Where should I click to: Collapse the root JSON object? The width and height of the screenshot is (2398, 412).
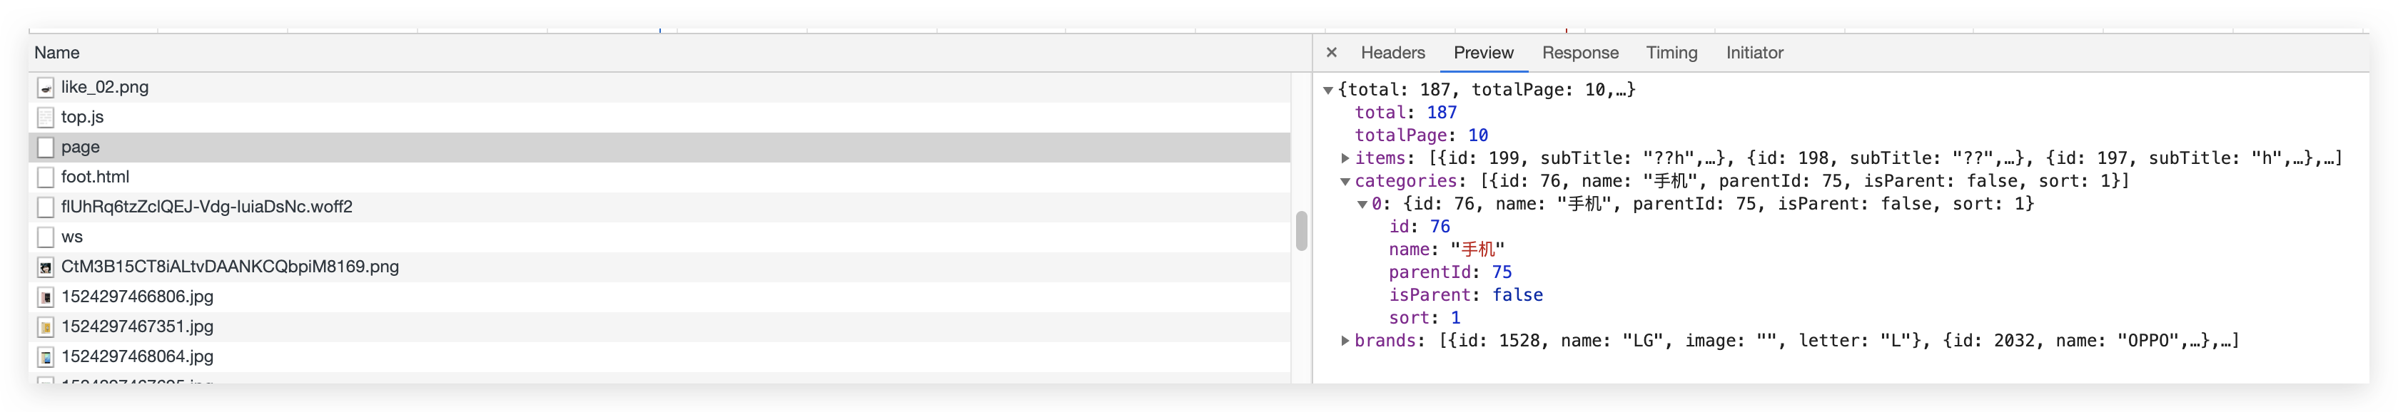tap(1328, 91)
